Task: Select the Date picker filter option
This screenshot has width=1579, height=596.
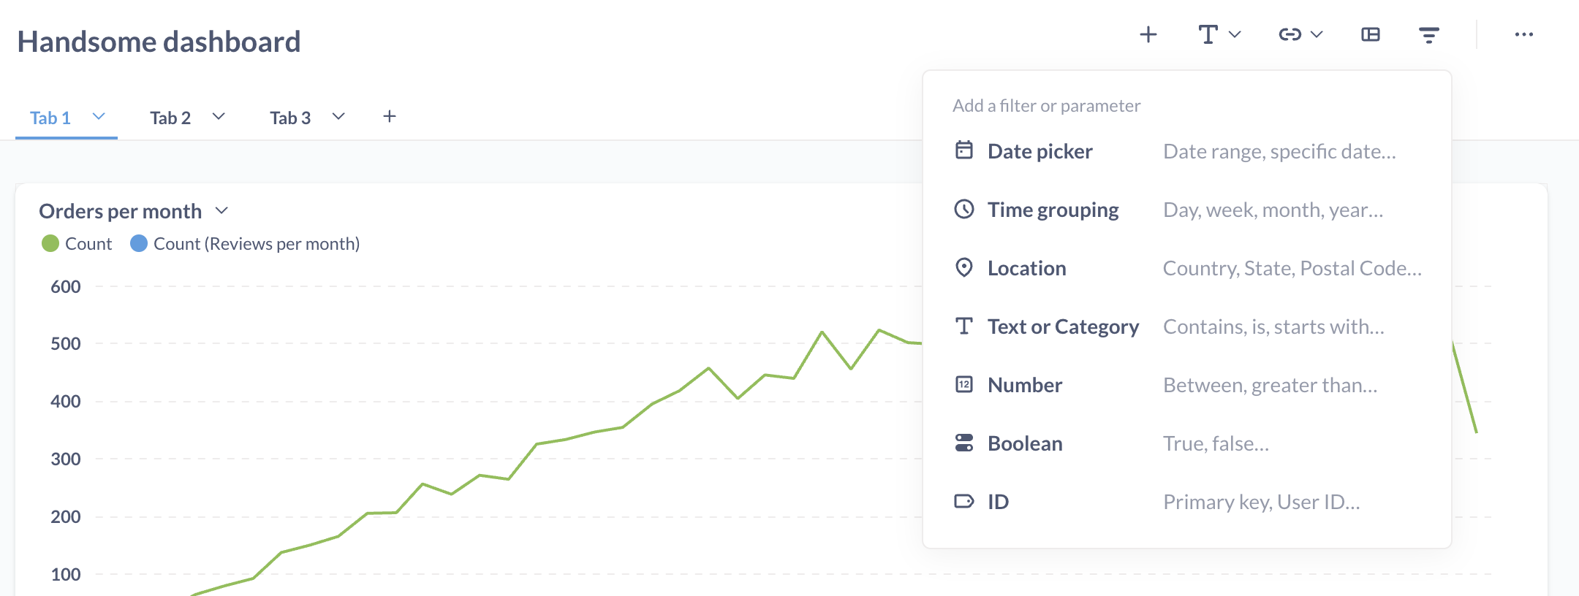Action: (x=1040, y=151)
